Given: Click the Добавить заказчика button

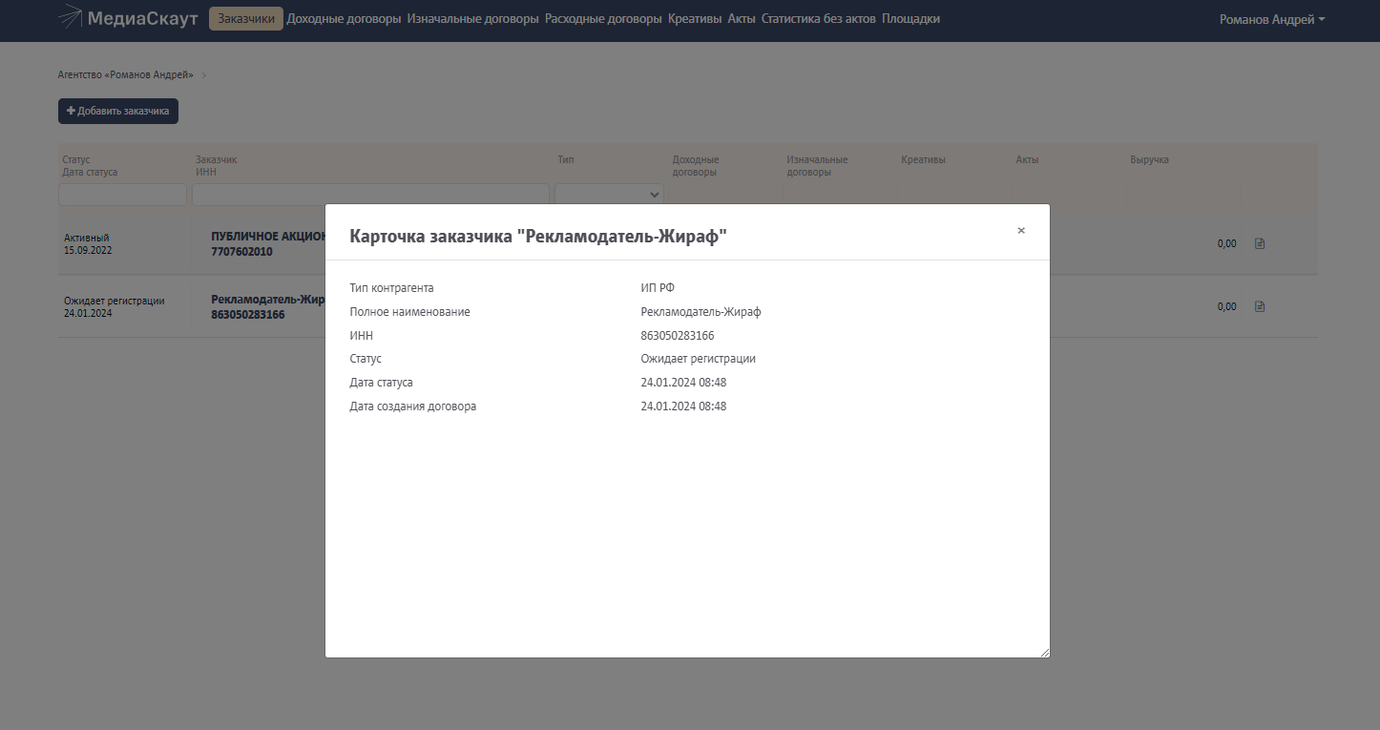Looking at the screenshot, I should (x=118, y=112).
